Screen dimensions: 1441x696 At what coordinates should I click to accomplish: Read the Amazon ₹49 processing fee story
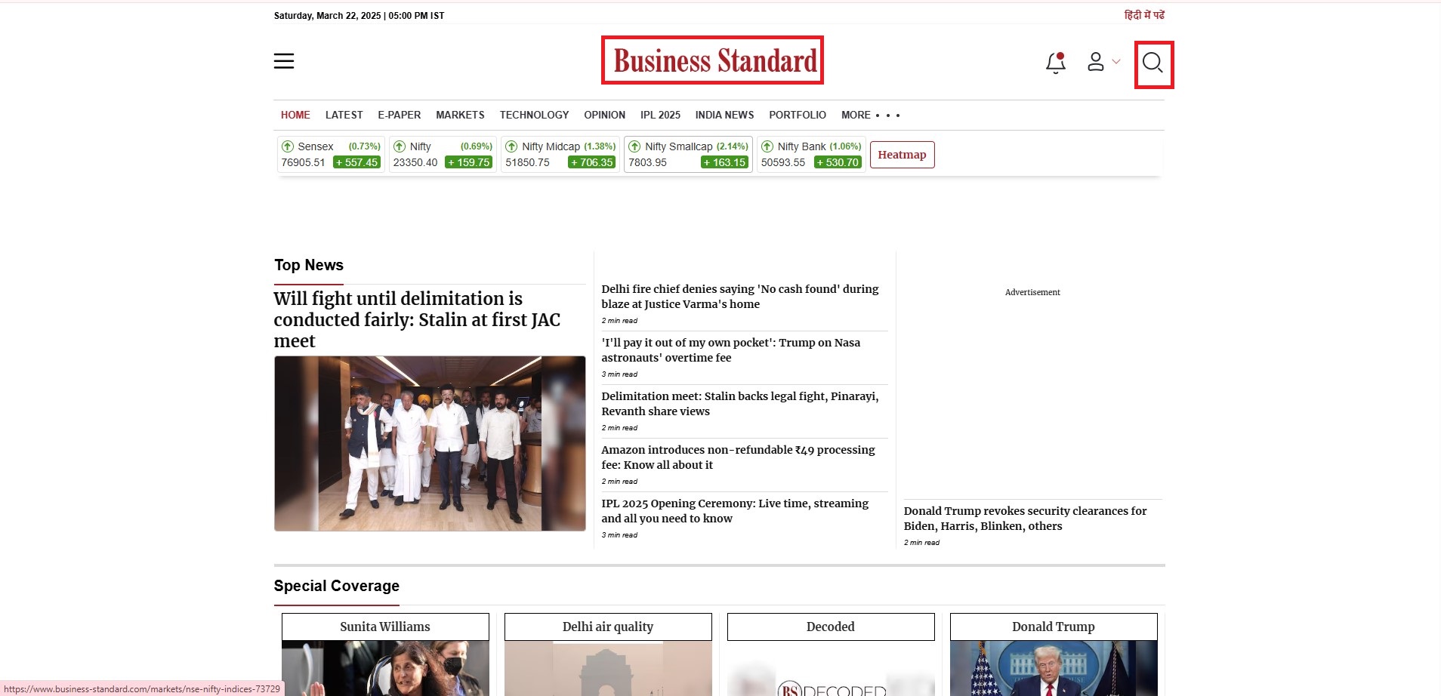[738, 457]
